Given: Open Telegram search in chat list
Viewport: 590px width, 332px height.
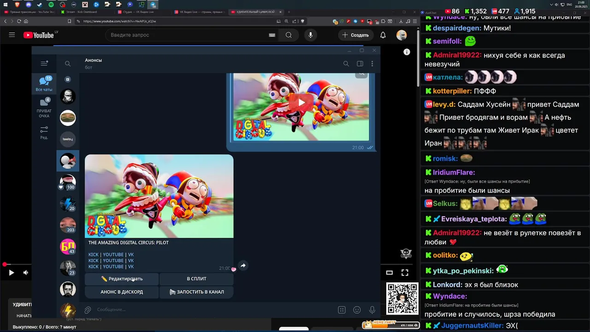Looking at the screenshot, I should coord(68,64).
